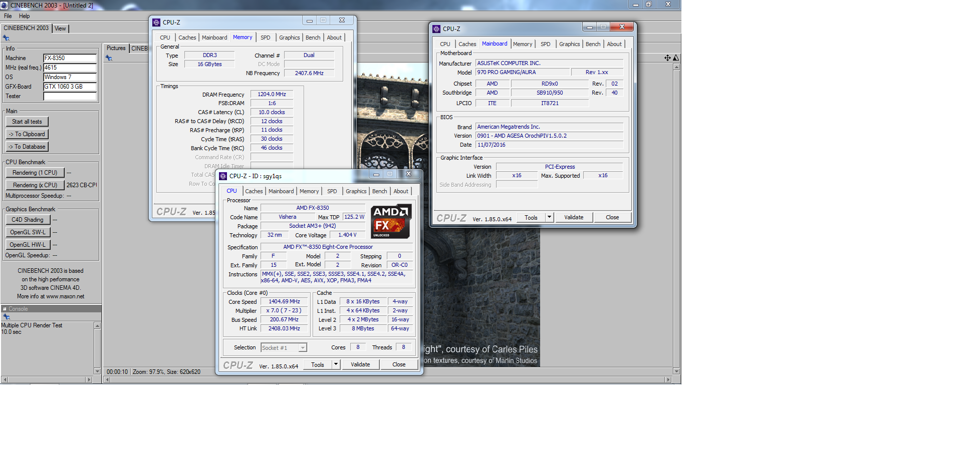The height and width of the screenshot is (456, 959).
Task: Click Start all tests button
Action: point(27,122)
